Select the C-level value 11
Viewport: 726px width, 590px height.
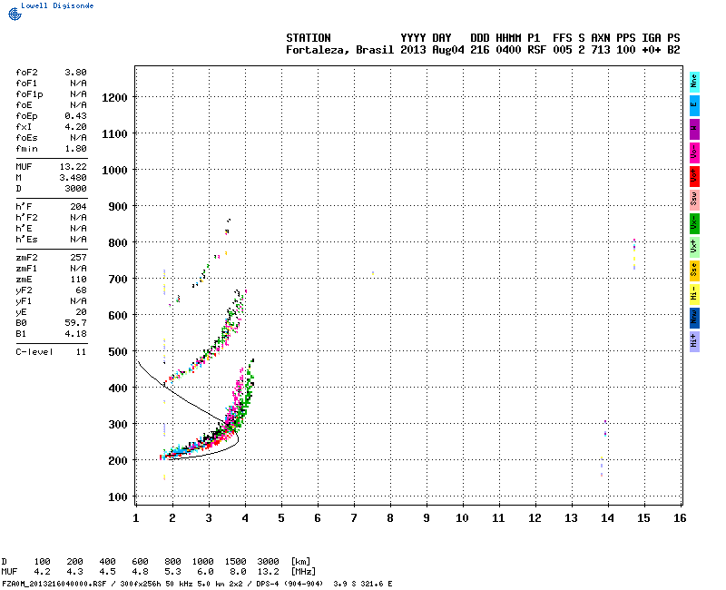coord(81,352)
